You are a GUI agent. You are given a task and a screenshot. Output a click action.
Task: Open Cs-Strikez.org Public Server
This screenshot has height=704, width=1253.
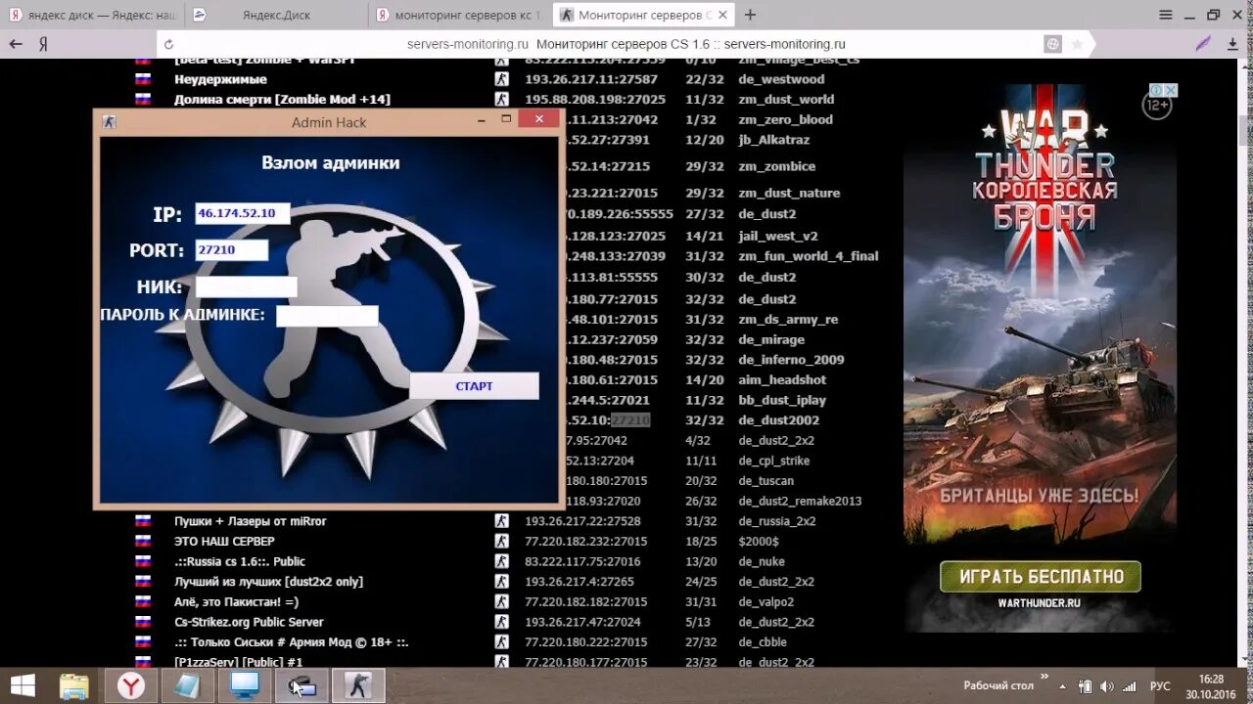click(249, 622)
